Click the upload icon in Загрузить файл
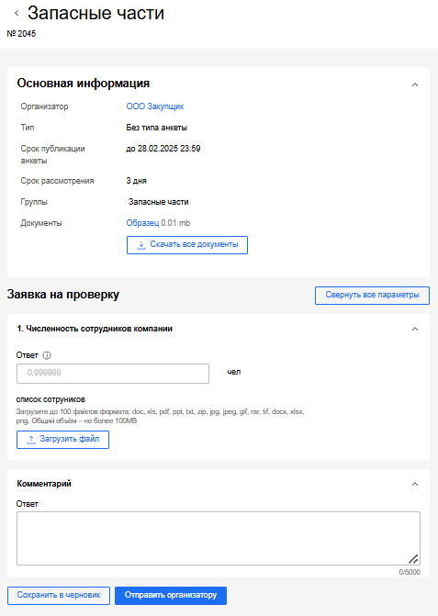The height and width of the screenshot is (616, 438). (31, 440)
